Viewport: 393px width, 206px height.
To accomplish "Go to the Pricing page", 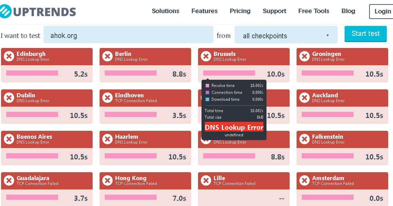I will pos(240,11).
